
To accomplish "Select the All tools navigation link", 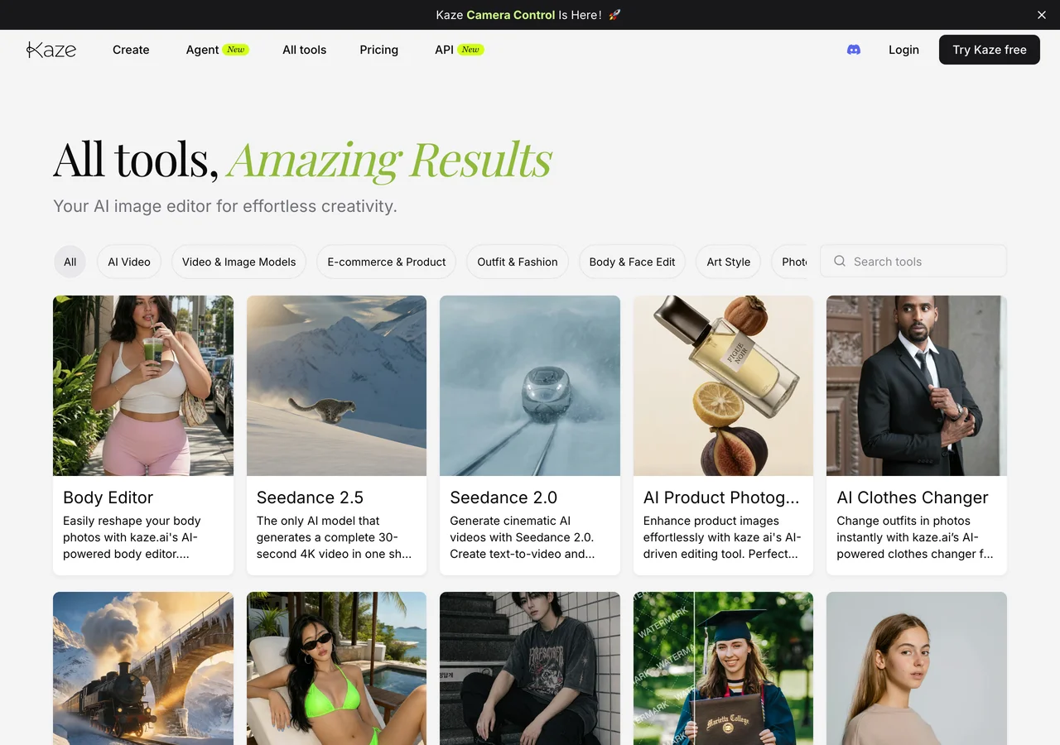I will [305, 50].
